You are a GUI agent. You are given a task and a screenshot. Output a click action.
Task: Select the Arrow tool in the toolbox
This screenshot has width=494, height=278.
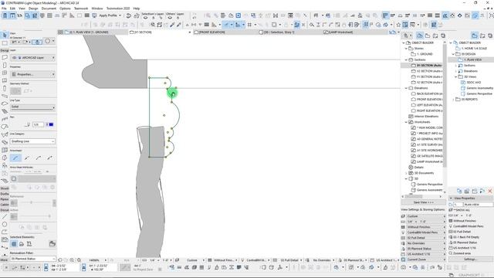(x=5, y=35)
